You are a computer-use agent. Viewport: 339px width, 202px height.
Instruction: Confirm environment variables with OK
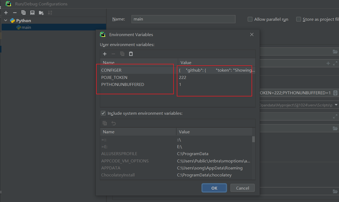[x=214, y=188]
